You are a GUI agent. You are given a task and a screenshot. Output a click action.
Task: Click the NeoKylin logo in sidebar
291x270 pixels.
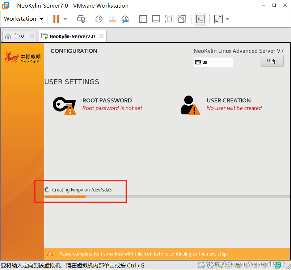tap(22, 57)
